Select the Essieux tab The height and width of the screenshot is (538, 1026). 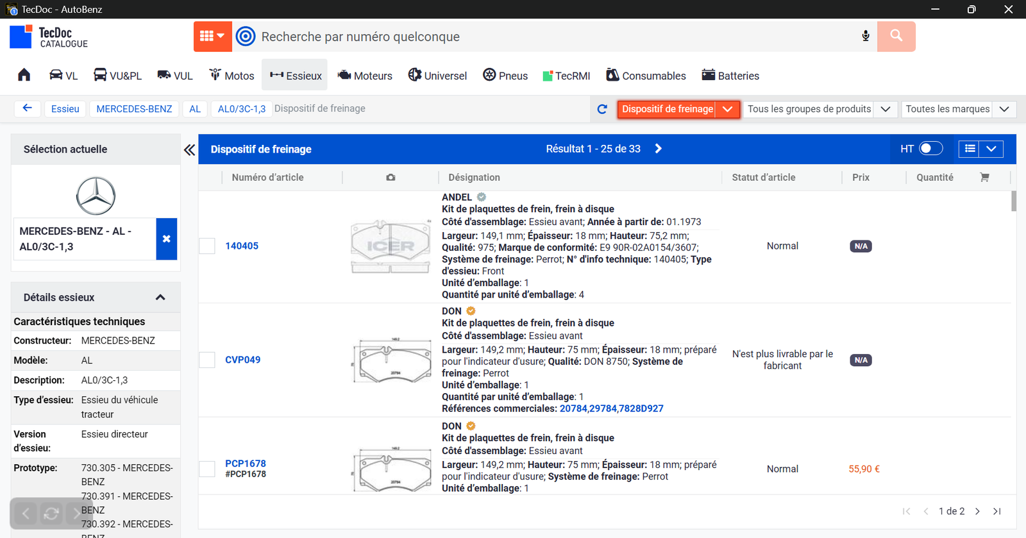pos(296,76)
